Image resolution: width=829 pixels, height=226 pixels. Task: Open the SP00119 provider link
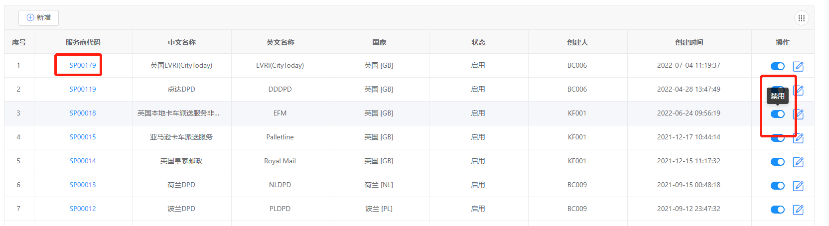coord(83,89)
